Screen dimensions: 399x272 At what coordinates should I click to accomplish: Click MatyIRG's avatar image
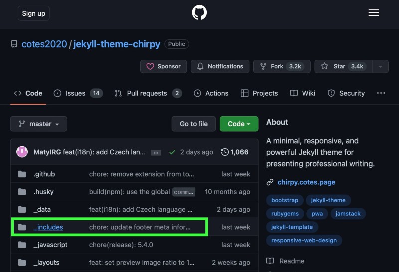click(x=22, y=152)
